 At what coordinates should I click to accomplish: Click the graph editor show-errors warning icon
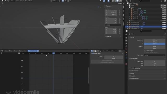[96, 51]
